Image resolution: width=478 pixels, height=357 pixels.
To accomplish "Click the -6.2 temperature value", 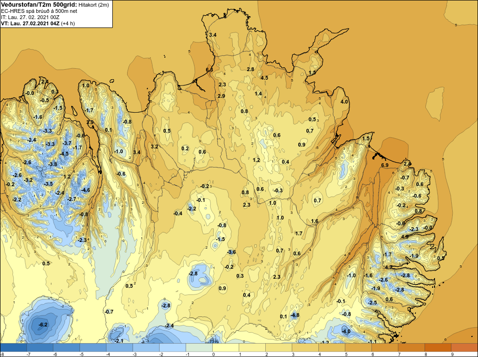I will (43, 325).
